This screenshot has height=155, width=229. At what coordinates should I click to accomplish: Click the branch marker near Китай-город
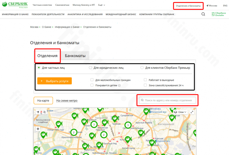point(128,140)
